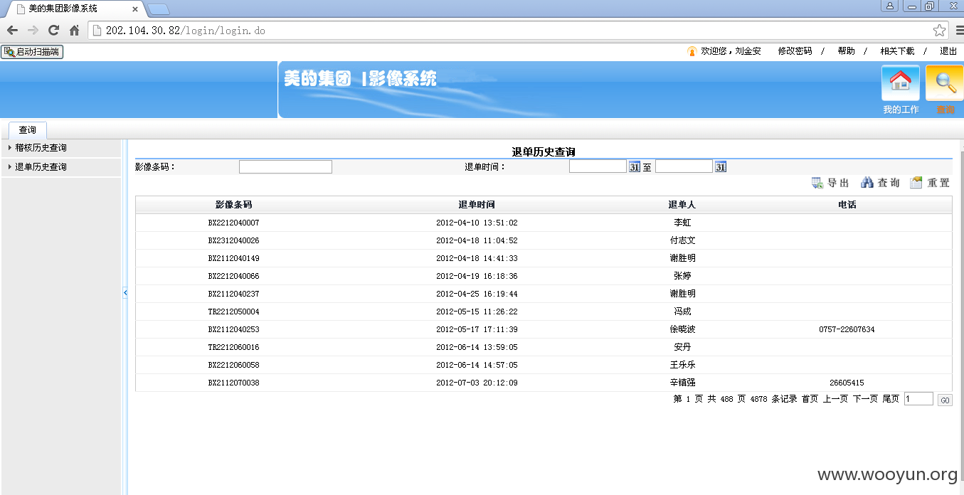Go to 上一页 previous page
This screenshot has height=495, width=964.
pyautogui.click(x=835, y=399)
